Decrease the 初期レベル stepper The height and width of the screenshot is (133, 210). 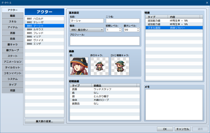[120, 31]
